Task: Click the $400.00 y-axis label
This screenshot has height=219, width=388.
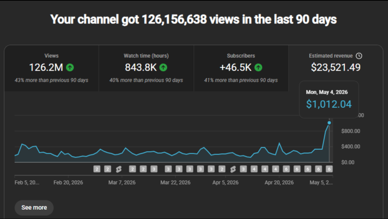Action: click(x=351, y=146)
